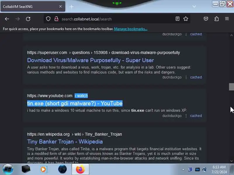Open the extensions puzzle icon

click(216, 19)
